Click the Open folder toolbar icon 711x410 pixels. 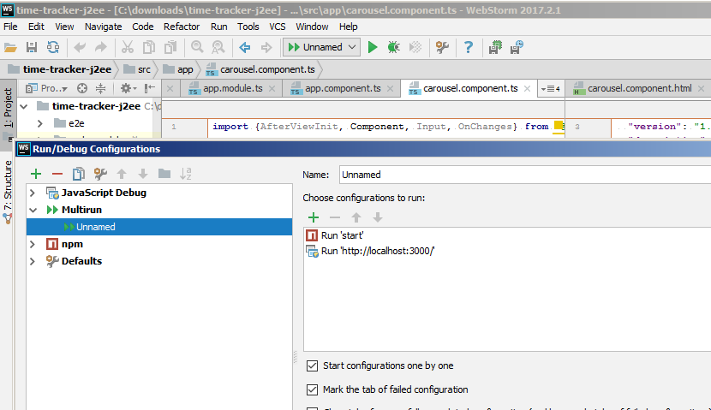10,47
